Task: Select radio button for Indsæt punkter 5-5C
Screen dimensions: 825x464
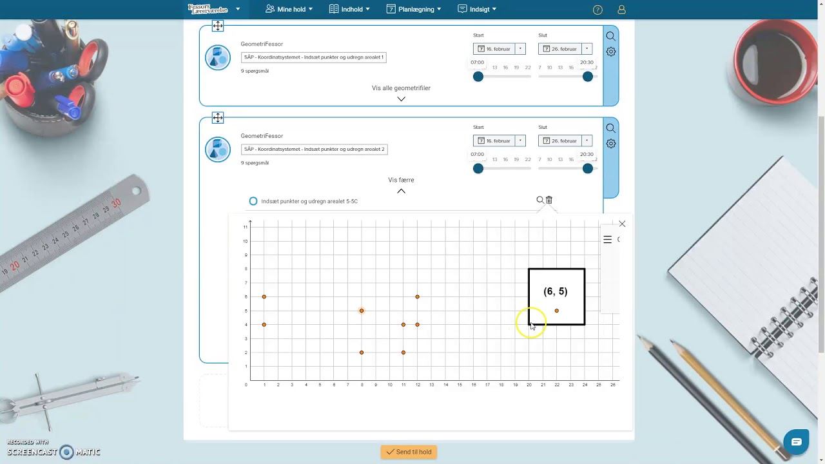Action: pos(253,201)
